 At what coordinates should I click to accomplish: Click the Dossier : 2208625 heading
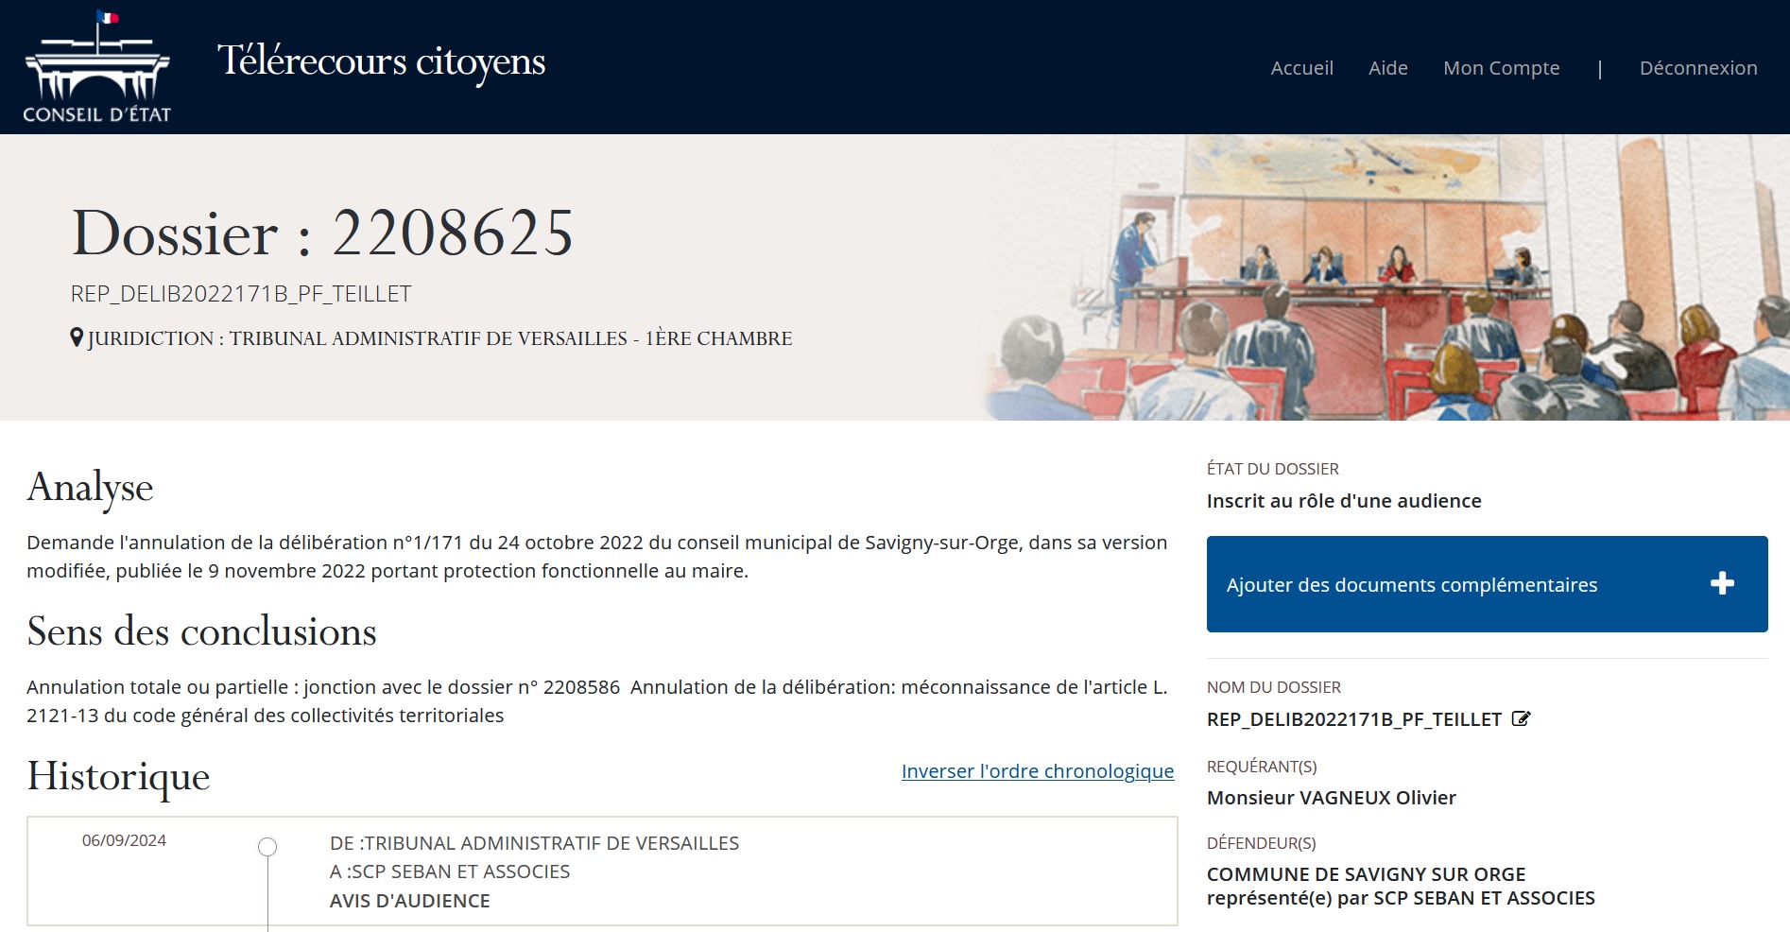click(323, 233)
